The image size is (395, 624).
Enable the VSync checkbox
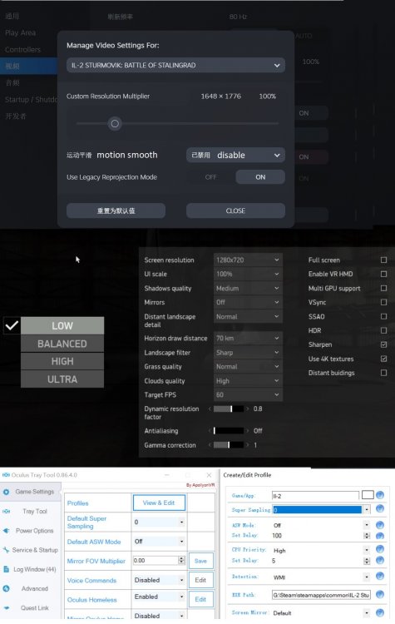point(383,303)
